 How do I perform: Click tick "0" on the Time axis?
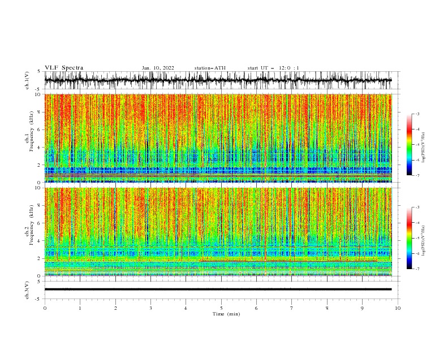(x=45, y=308)
